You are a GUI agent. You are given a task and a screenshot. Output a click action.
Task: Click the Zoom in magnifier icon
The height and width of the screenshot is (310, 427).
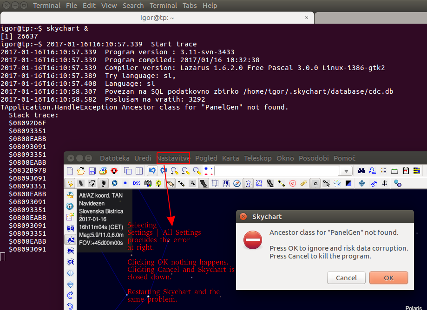pos(174,171)
